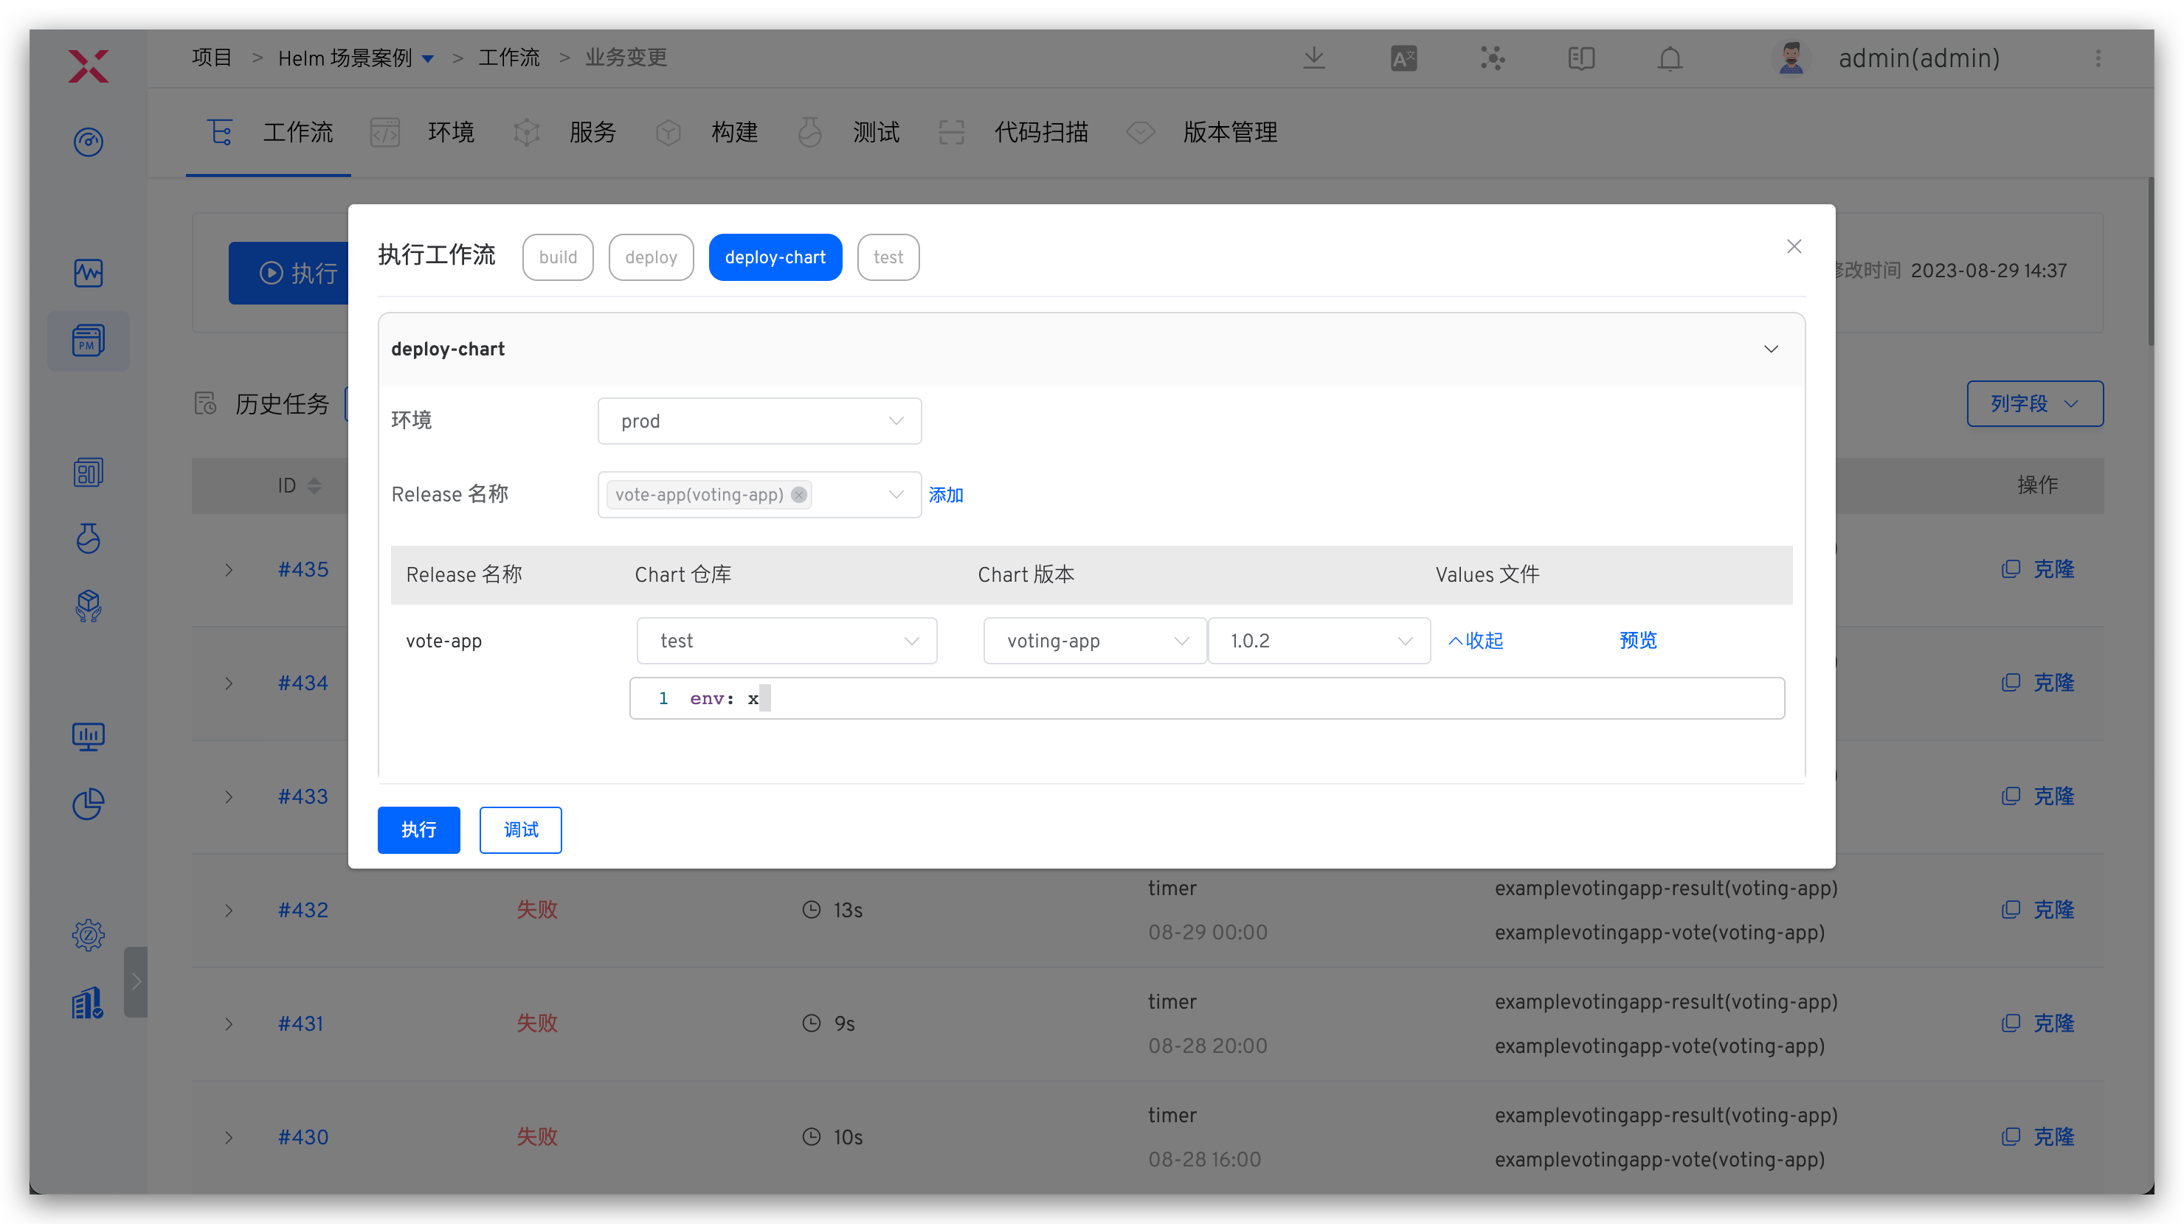
Task: Click the dashboard gauge sidebar icon
Action: point(89,142)
